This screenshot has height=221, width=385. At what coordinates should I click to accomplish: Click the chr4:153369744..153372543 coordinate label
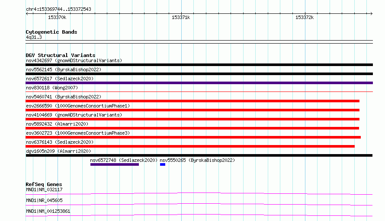(x=58, y=9)
